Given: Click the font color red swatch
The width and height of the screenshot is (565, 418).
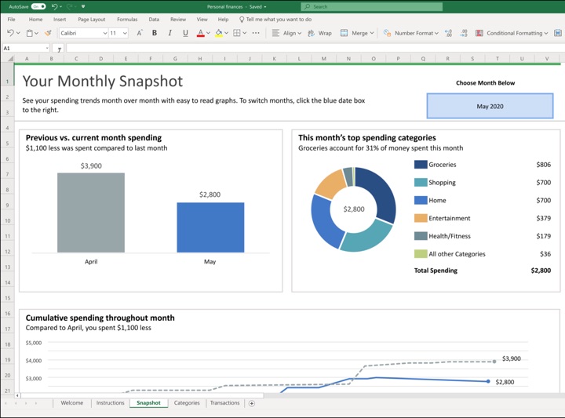Looking at the screenshot, I should coord(200,33).
